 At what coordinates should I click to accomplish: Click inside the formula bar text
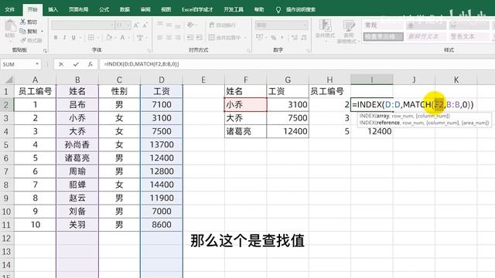point(142,64)
